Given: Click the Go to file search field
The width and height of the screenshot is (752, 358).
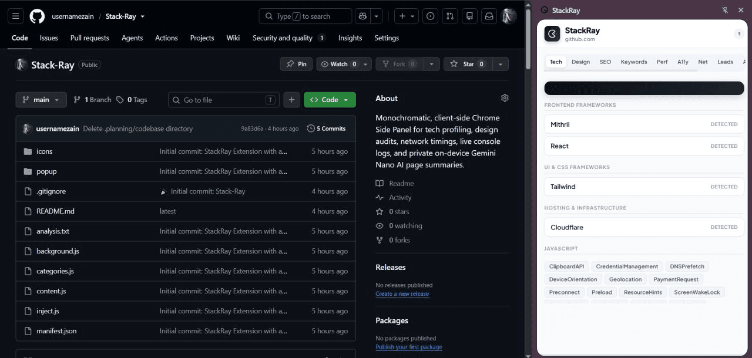Looking at the screenshot, I should click(224, 100).
